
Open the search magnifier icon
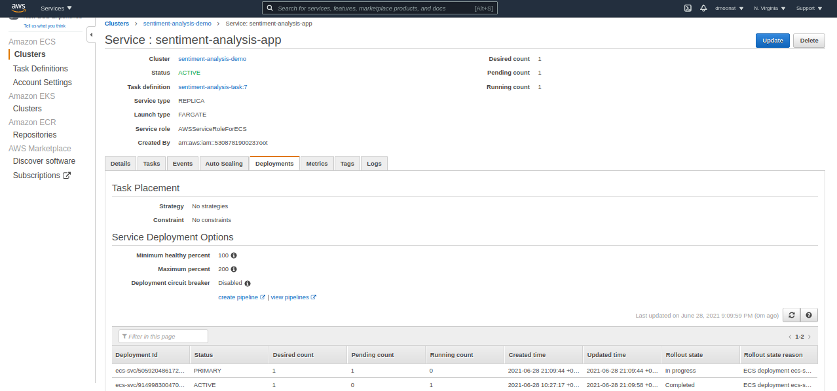tap(269, 8)
